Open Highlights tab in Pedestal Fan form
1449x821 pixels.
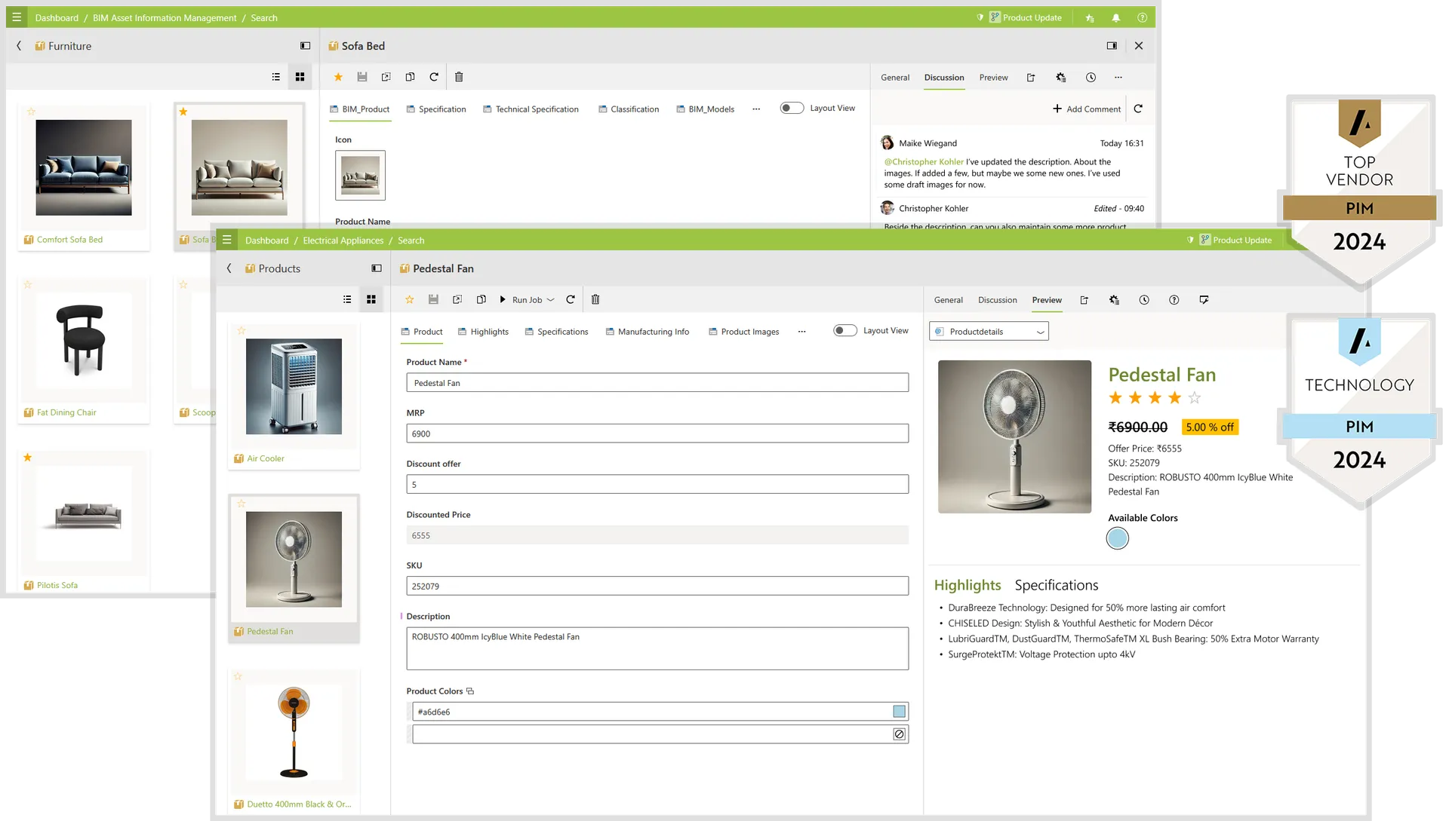[x=483, y=332]
